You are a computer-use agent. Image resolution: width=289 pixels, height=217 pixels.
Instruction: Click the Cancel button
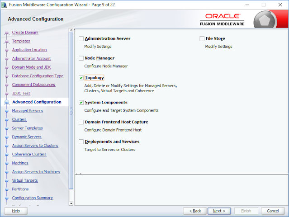(273, 211)
